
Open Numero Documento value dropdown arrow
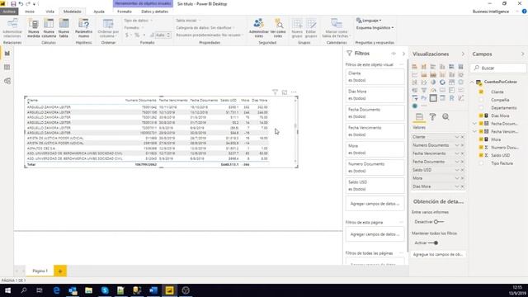coord(457,145)
